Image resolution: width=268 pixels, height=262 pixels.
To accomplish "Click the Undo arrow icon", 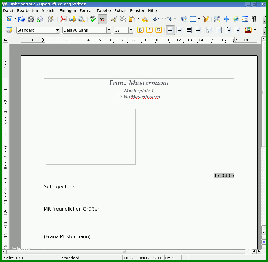I will pos(156,19).
